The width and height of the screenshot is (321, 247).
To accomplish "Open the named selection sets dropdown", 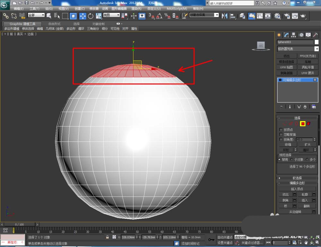I will [204, 15].
